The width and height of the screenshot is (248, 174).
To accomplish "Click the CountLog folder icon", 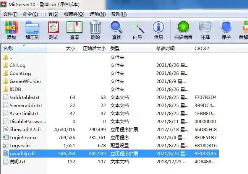I will [x=5, y=73].
